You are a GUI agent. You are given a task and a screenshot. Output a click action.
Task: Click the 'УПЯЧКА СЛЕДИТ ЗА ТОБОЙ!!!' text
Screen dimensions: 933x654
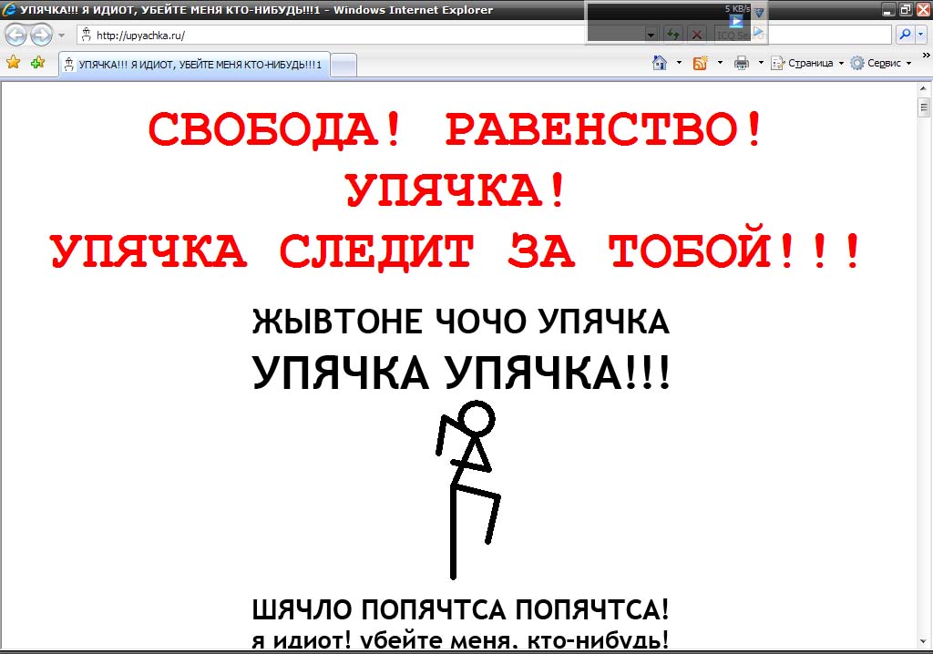[456, 250]
